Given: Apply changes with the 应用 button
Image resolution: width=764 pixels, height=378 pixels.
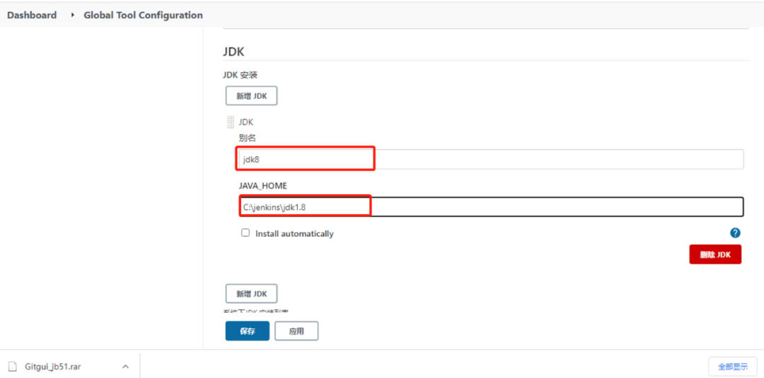Looking at the screenshot, I should pos(296,331).
